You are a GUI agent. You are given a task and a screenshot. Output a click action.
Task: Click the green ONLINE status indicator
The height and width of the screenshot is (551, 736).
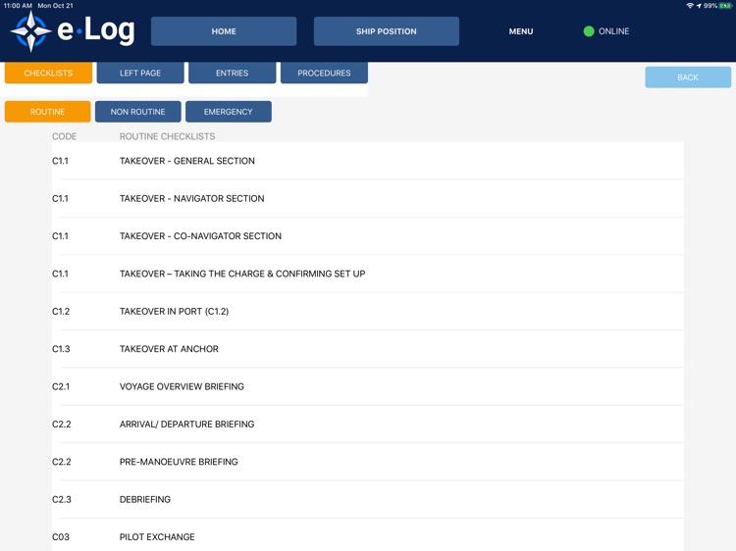pyautogui.click(x=589, y=31)
